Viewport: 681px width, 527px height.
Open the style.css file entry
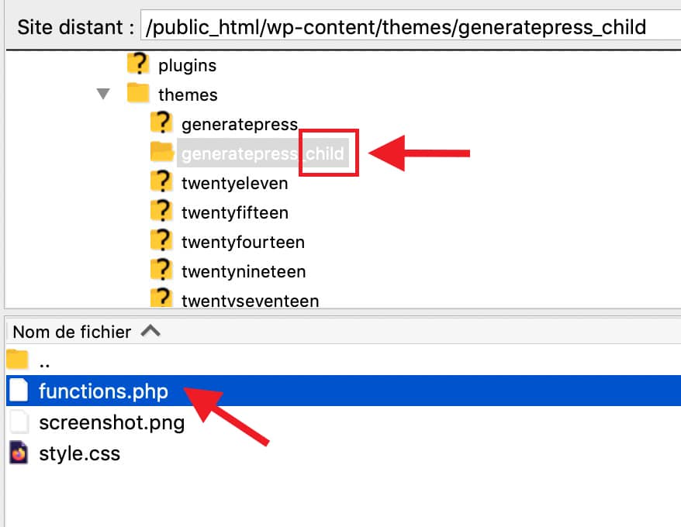point(80,453)
